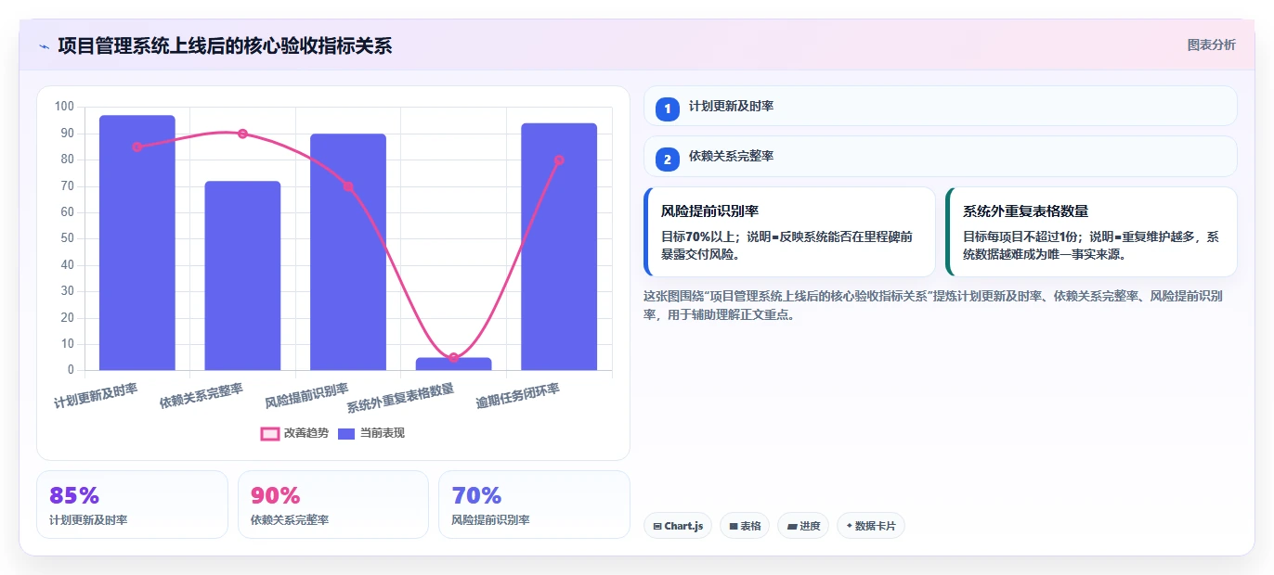Click the 改善趋势 legend text
Image resolution: width=1274 pixels, height=575 pixels.
(x=306, y=433)
